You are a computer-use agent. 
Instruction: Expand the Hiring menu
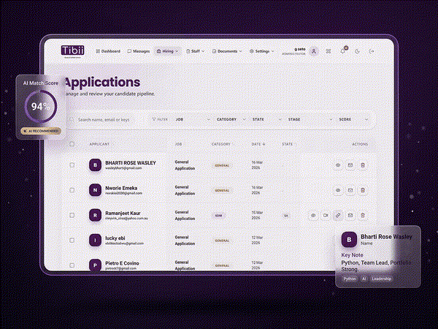167,51
